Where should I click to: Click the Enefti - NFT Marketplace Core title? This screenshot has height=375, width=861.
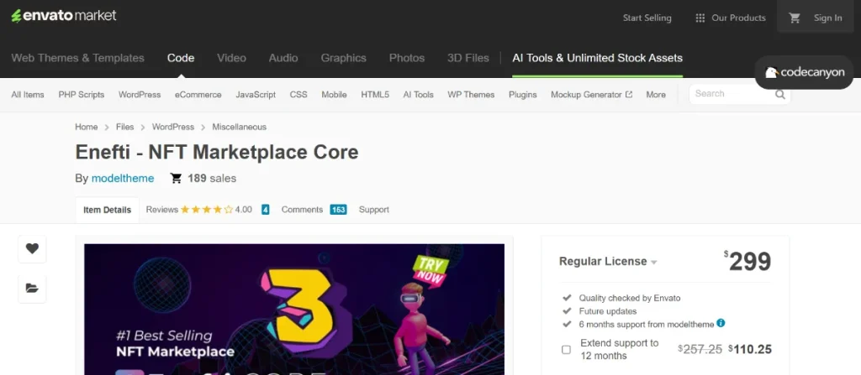[217, 152]
